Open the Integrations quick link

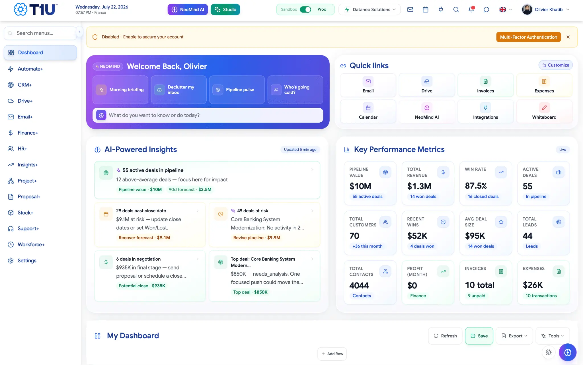pyautogui.click(x=485, y=112)
